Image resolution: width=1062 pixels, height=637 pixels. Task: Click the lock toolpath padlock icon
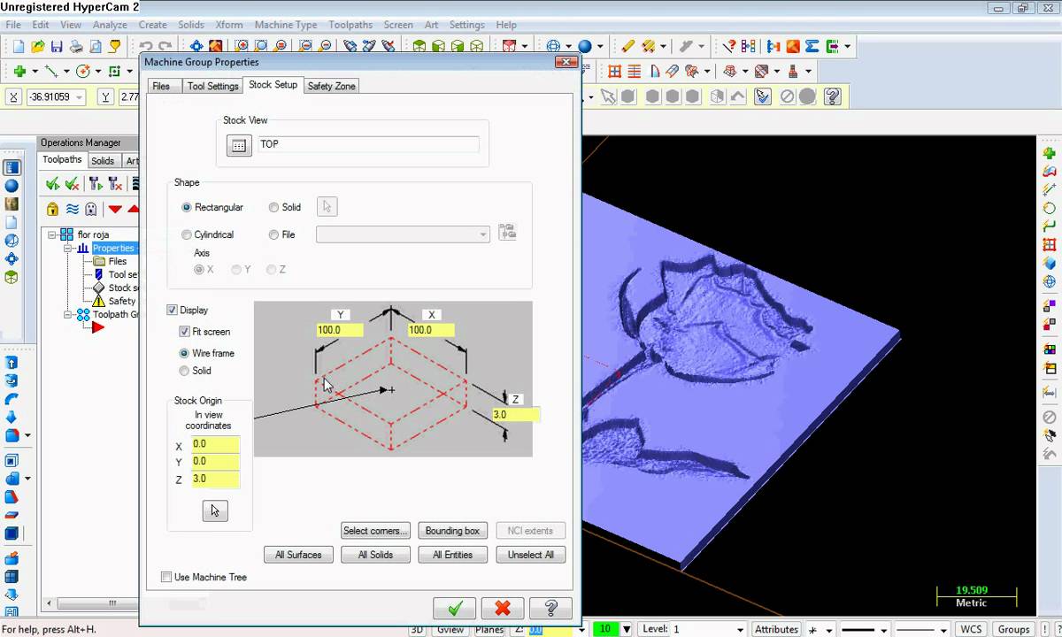click(52, 210)
